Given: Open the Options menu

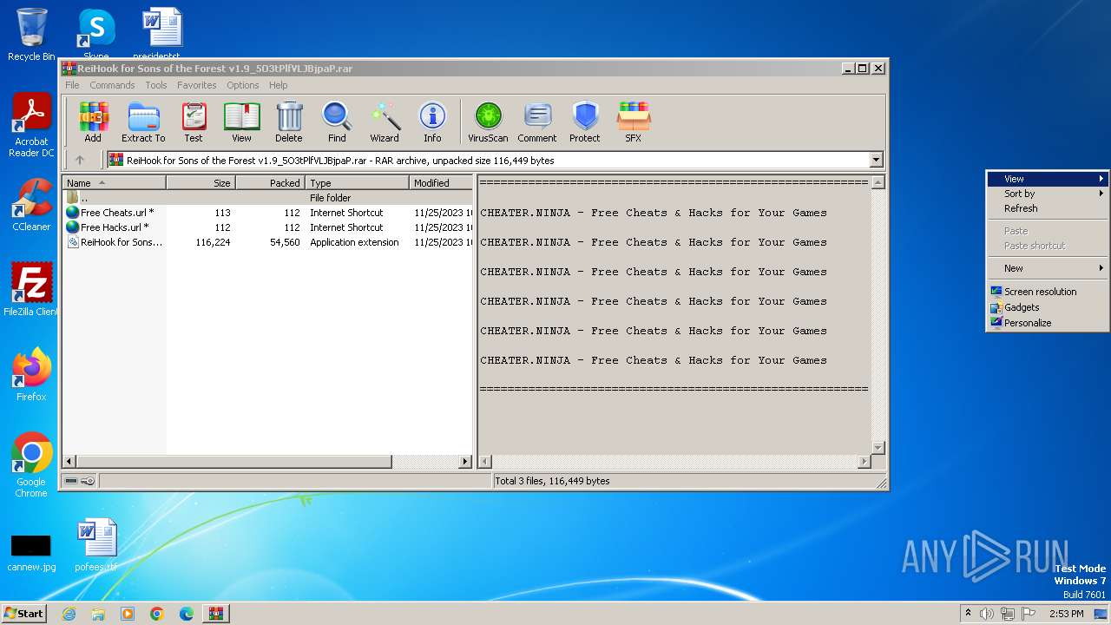Looking at the screenshot, I should (x=243, y=85).
